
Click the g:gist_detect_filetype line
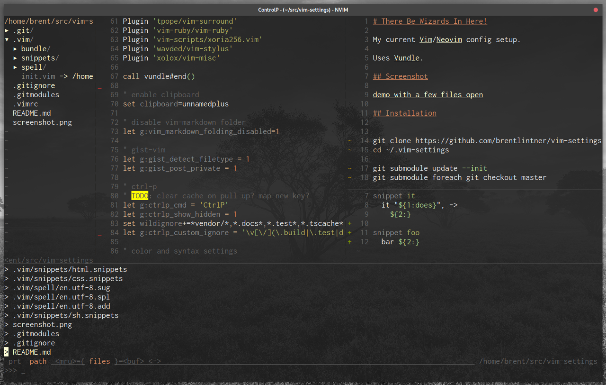[186, 159]
